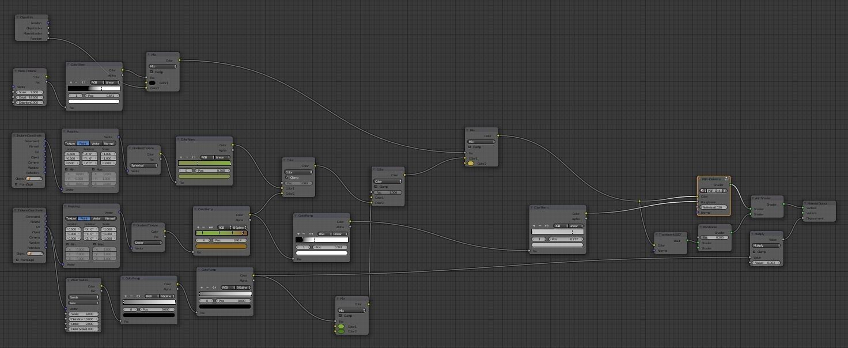Click the user count 4 button in PBR-Dielectric node
The image size is (848, 348).
pos(720,191)
